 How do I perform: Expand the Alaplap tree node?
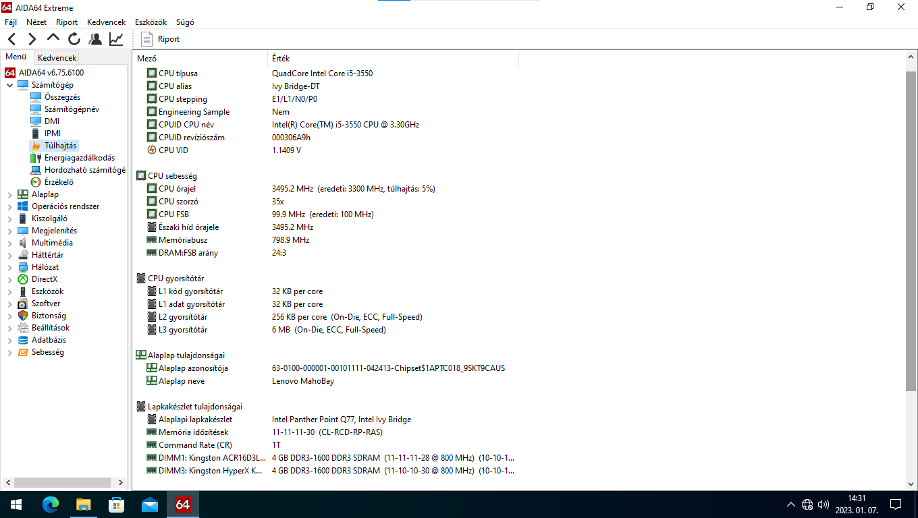tap(9, 194)
